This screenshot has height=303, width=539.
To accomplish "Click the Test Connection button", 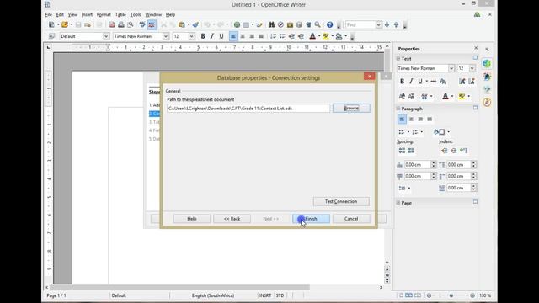I will point(341,201).
